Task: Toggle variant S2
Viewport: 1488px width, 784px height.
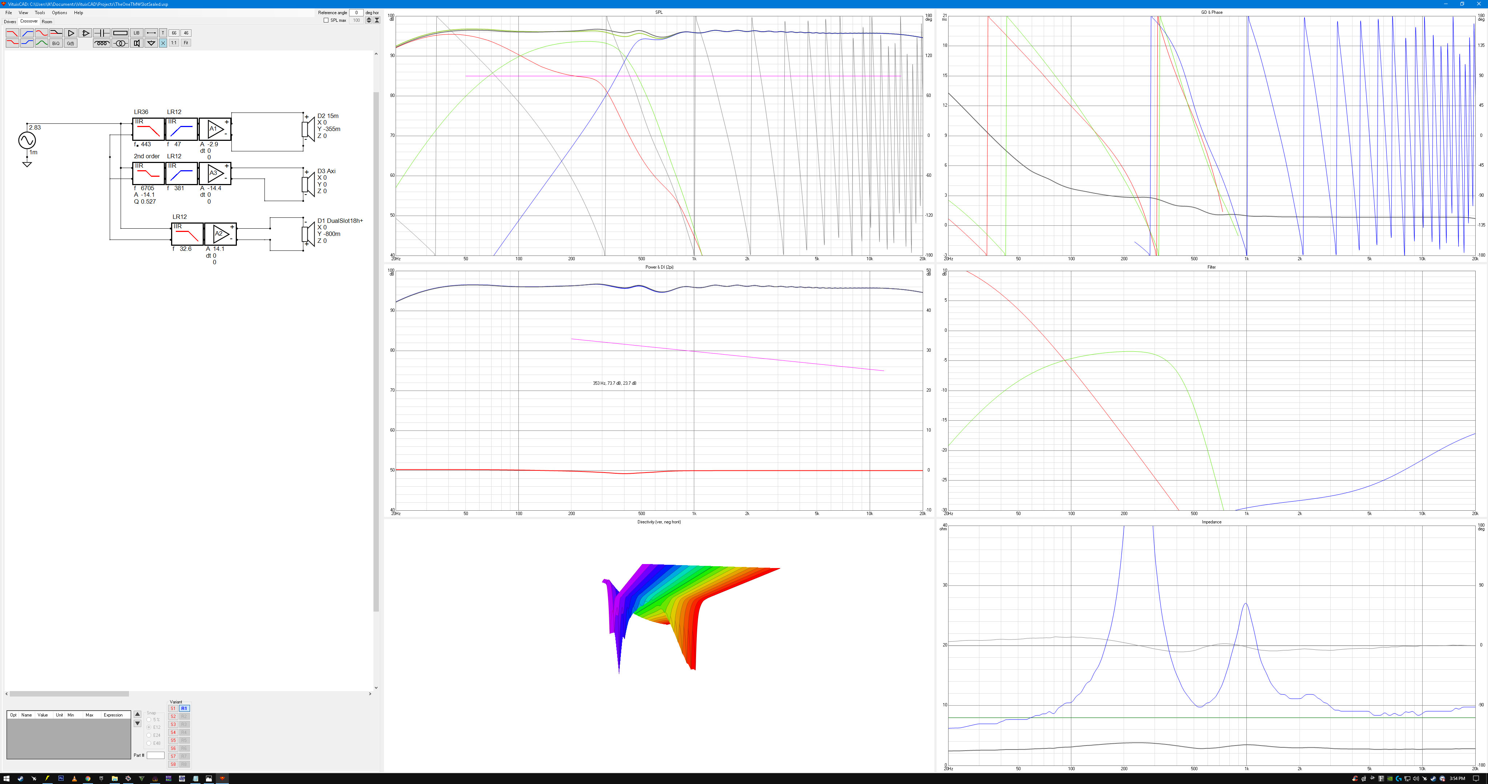Action: (x=173, y=716)
